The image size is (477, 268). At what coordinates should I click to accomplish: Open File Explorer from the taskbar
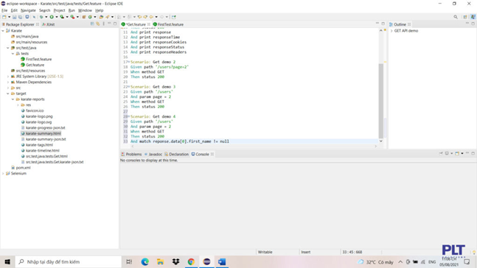(160, 261)
